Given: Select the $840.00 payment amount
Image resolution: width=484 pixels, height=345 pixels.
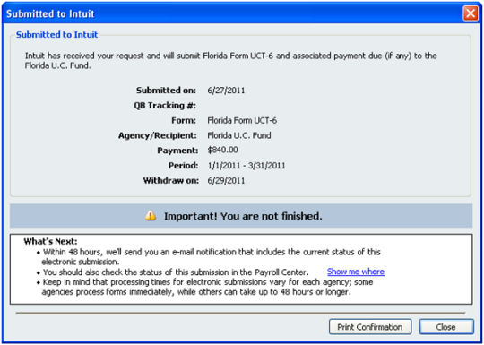Looking at the screenshot, I should [x=222, y=151].
